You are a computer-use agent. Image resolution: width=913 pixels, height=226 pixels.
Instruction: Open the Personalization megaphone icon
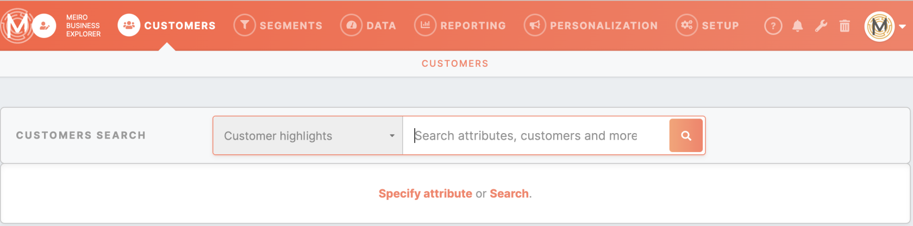click(x=535, y=25)
